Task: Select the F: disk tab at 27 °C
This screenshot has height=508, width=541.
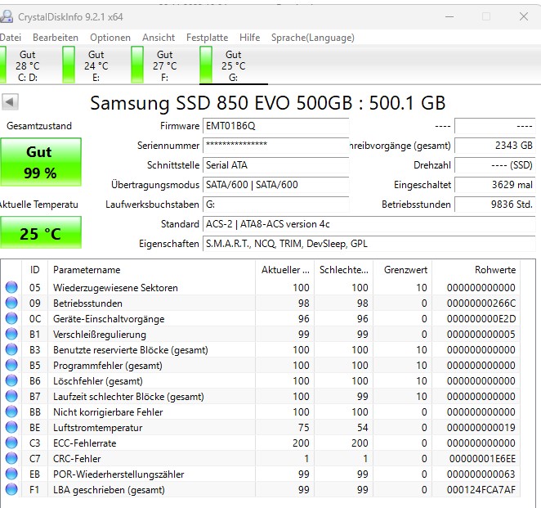Action: [164, 65]
